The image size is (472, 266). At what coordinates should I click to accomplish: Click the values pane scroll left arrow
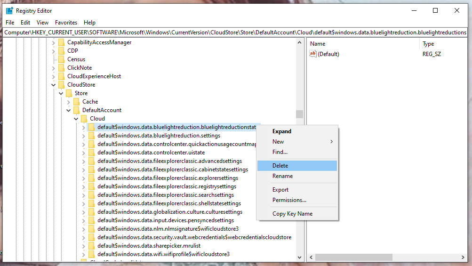(x=311, y=257)
